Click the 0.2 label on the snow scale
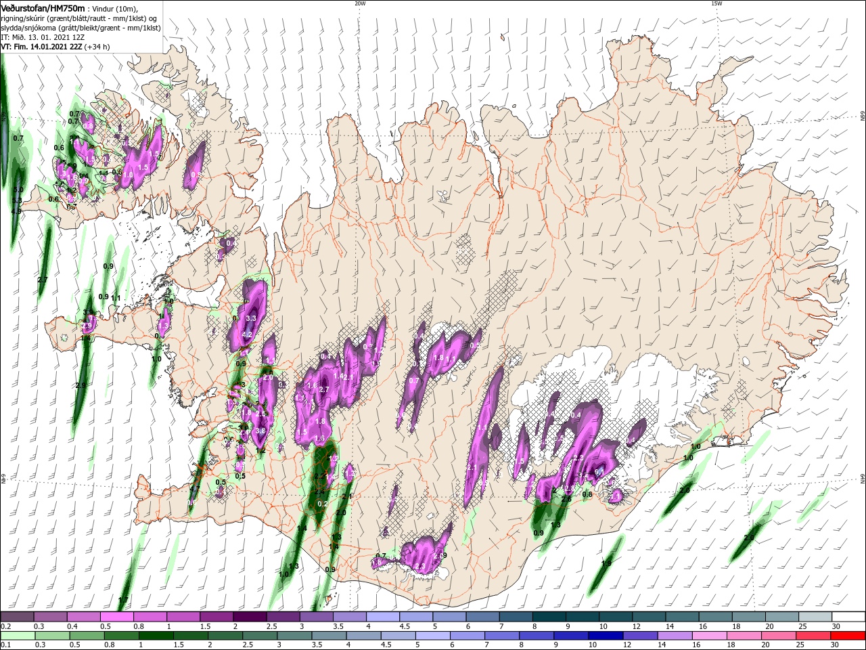Image resolution: width=866 pixels, height=650 pixels. (x=5, y=626)
